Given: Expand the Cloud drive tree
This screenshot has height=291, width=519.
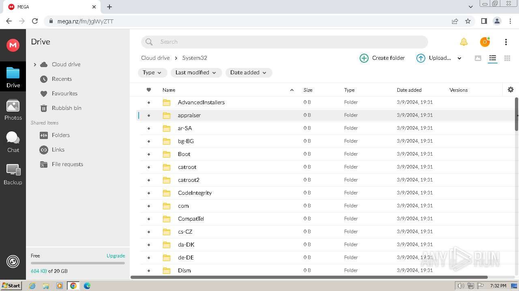Looking at the screenshot, I should (35, 64).
